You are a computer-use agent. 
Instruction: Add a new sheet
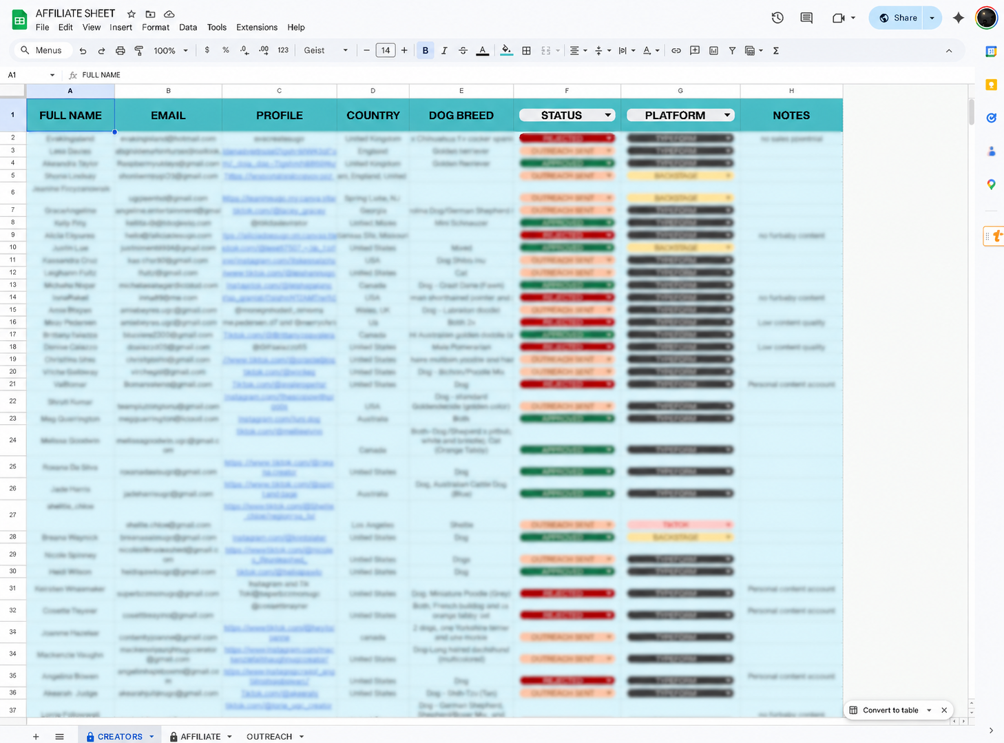(36, 736)
